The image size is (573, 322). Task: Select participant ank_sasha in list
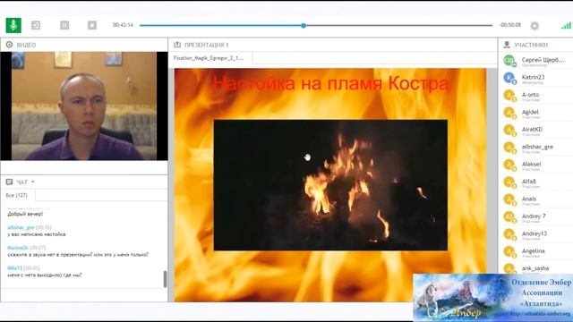(x=535, y=267)
